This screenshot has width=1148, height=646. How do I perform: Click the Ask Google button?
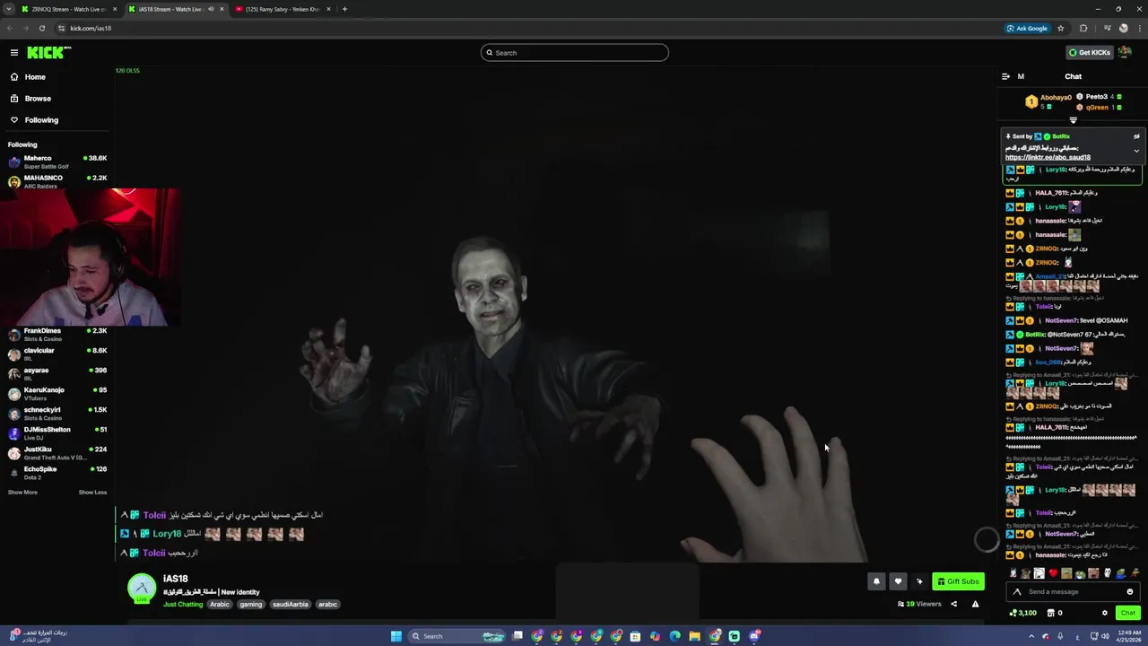[1028, 28]
